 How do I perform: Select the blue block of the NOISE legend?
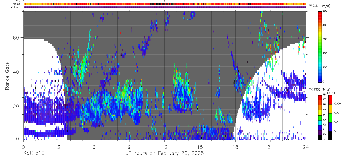point(330,127)
